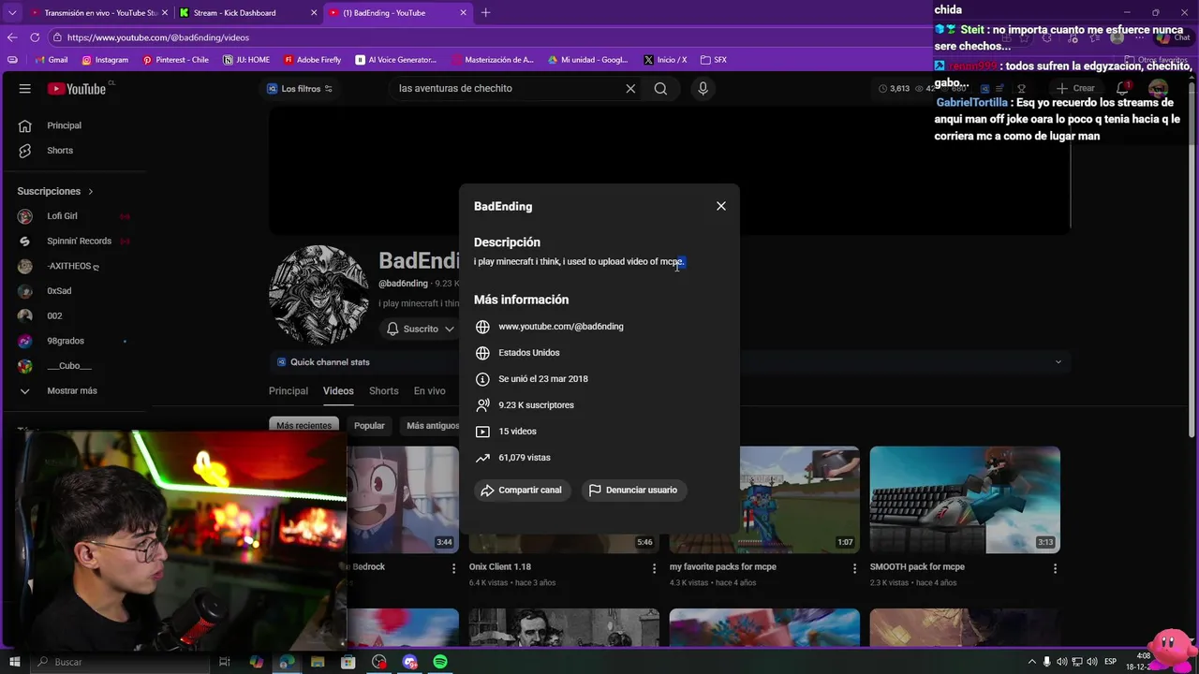Filter videos by Más antiguos
The height and width of the screenshot is (674, 1199).
pos(433,426)
